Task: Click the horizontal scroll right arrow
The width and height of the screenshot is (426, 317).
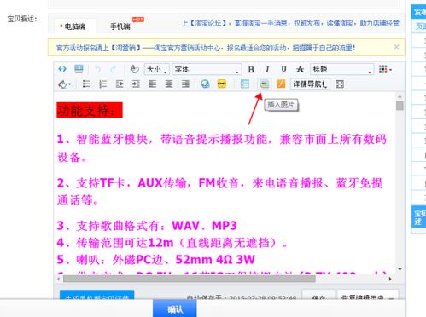Action: click(390, 279)
